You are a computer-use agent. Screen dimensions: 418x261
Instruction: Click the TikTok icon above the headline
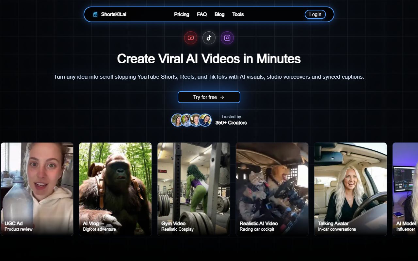[209, 38]
